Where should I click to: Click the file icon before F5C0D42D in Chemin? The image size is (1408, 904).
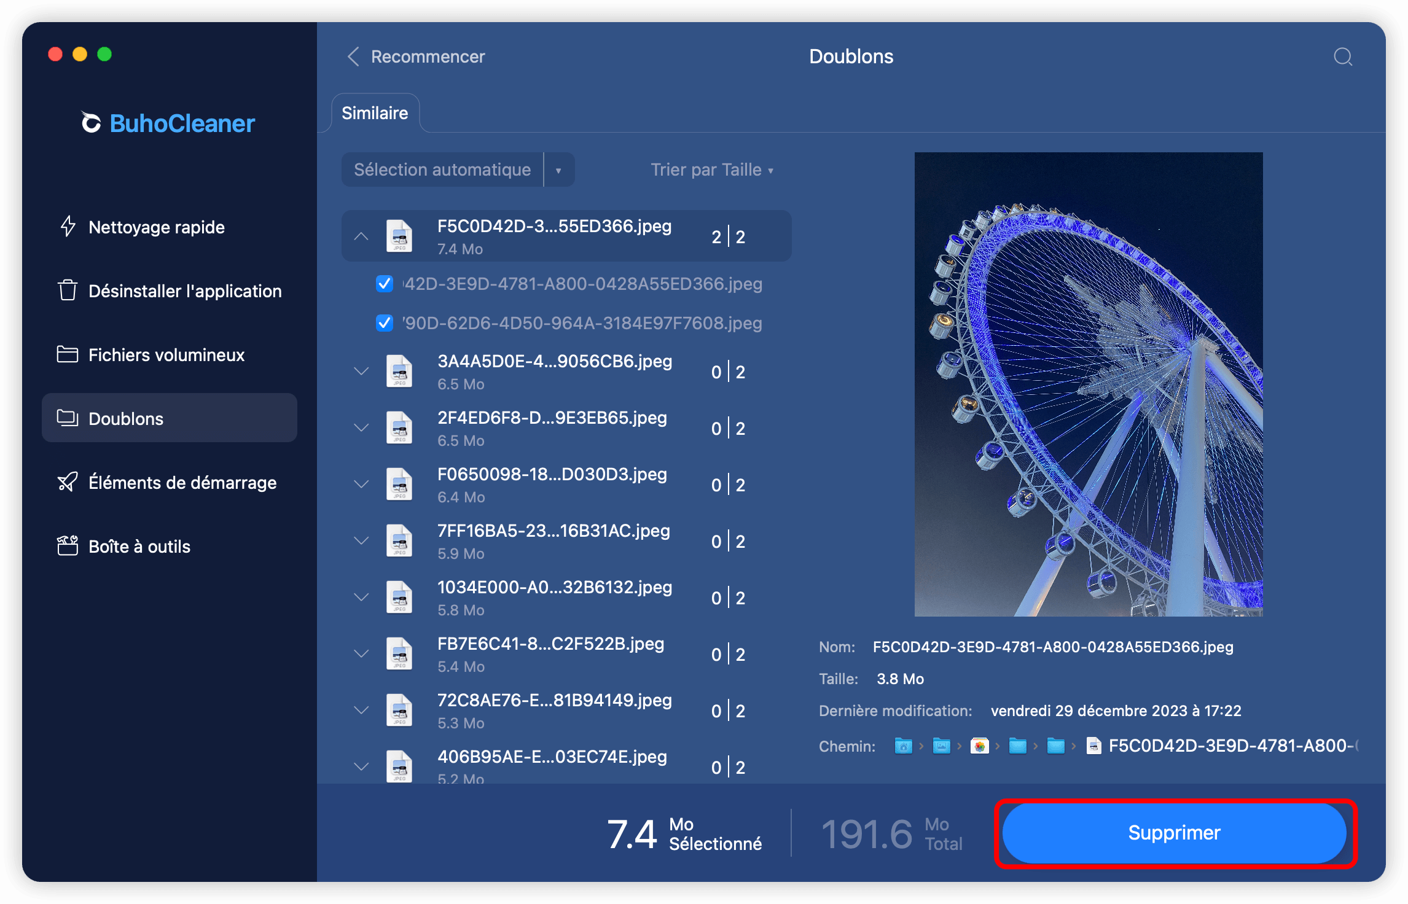[x=1093, y=746]
